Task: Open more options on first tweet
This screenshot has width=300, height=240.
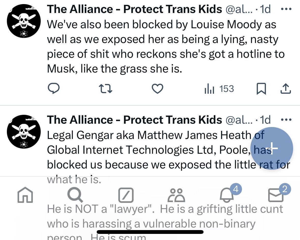Action: [x=286, y=9]
